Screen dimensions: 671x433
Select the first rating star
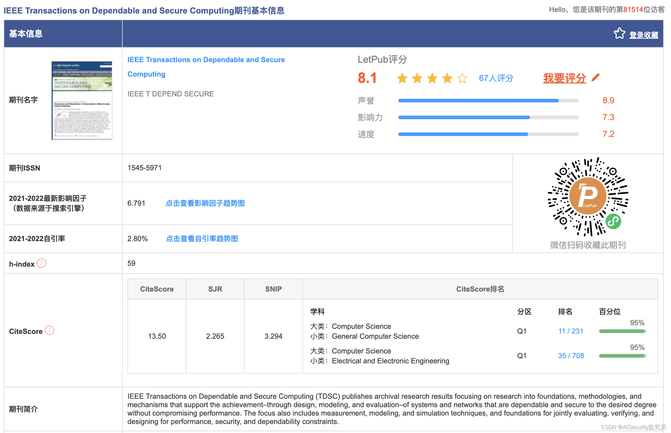(x=402, y=78)
